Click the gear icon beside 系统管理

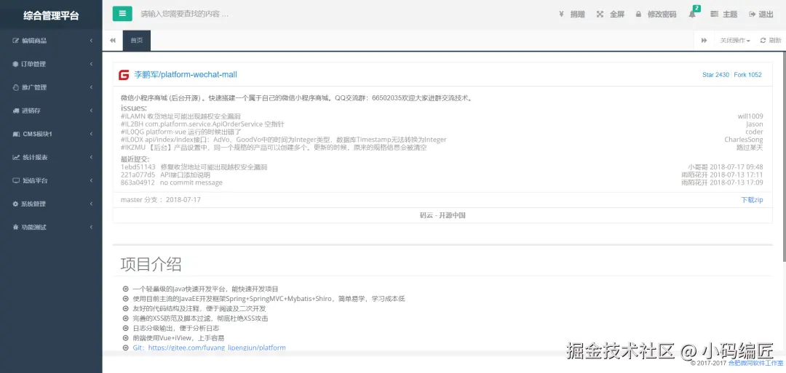(x=15, y=204)
